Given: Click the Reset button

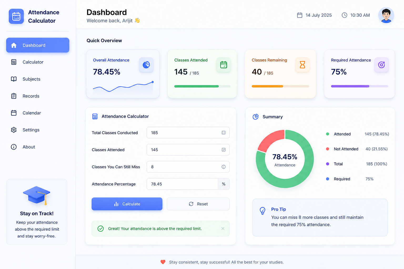Looking at the screenshot, I should click(198, 204).
